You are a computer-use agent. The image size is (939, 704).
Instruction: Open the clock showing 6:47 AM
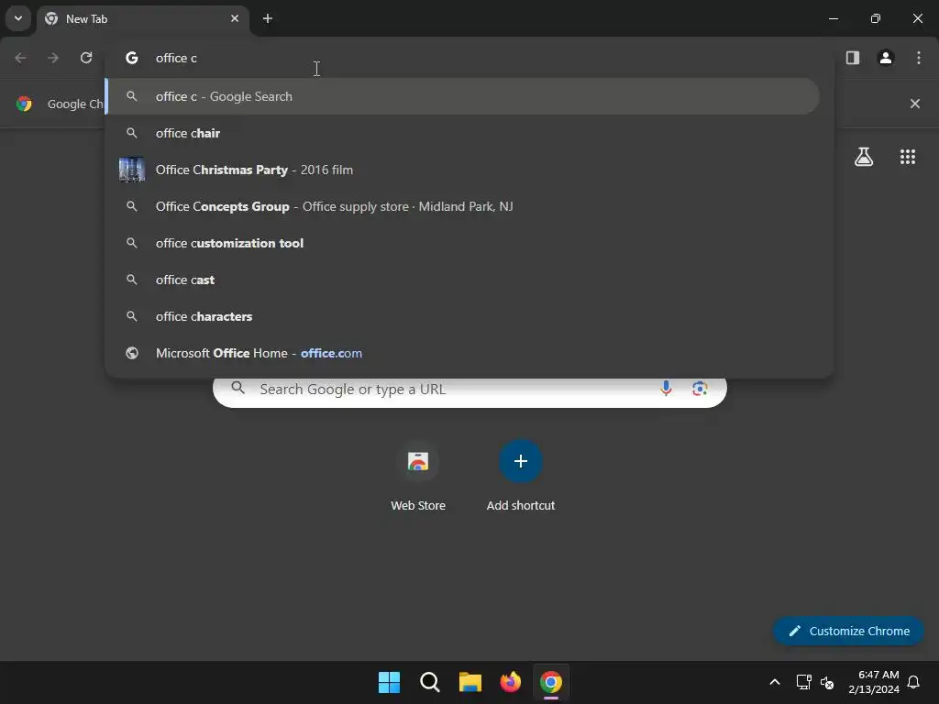874,682
